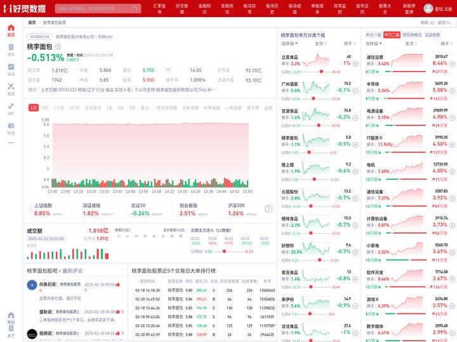Sort sector list by 金流
The image size is (457, 342).
click(411, 44)
